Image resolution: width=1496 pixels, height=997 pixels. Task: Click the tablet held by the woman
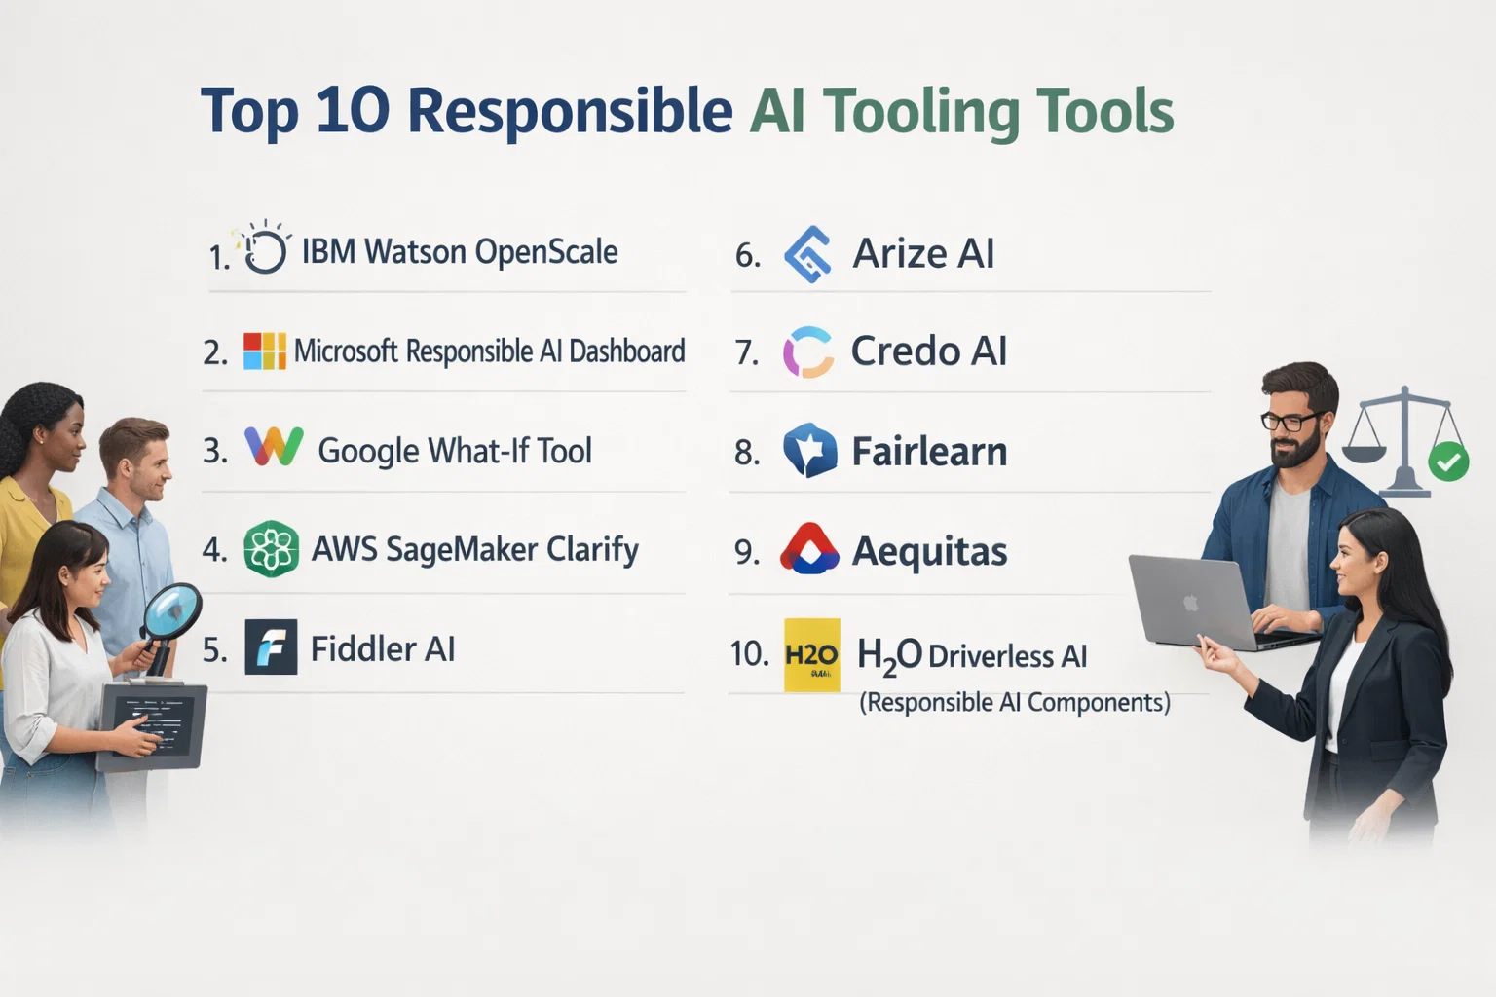click(153, 725)
